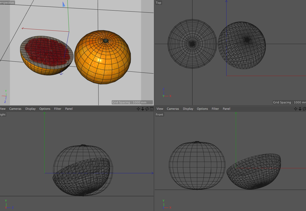Open the Options menu in Right viewport

45,109
